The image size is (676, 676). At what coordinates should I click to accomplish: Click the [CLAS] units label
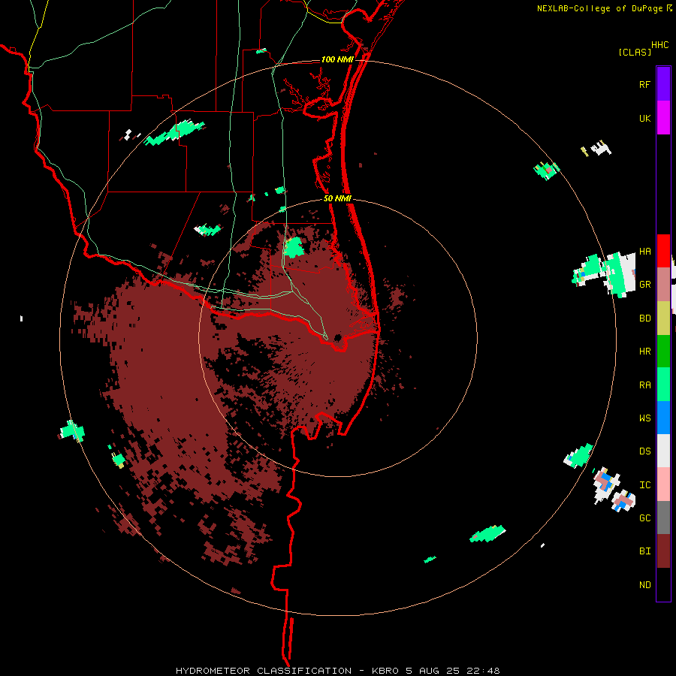(x=635, y=52)
